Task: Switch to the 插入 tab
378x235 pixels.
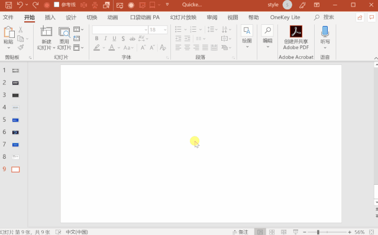Action: click(x=50, y=17)
